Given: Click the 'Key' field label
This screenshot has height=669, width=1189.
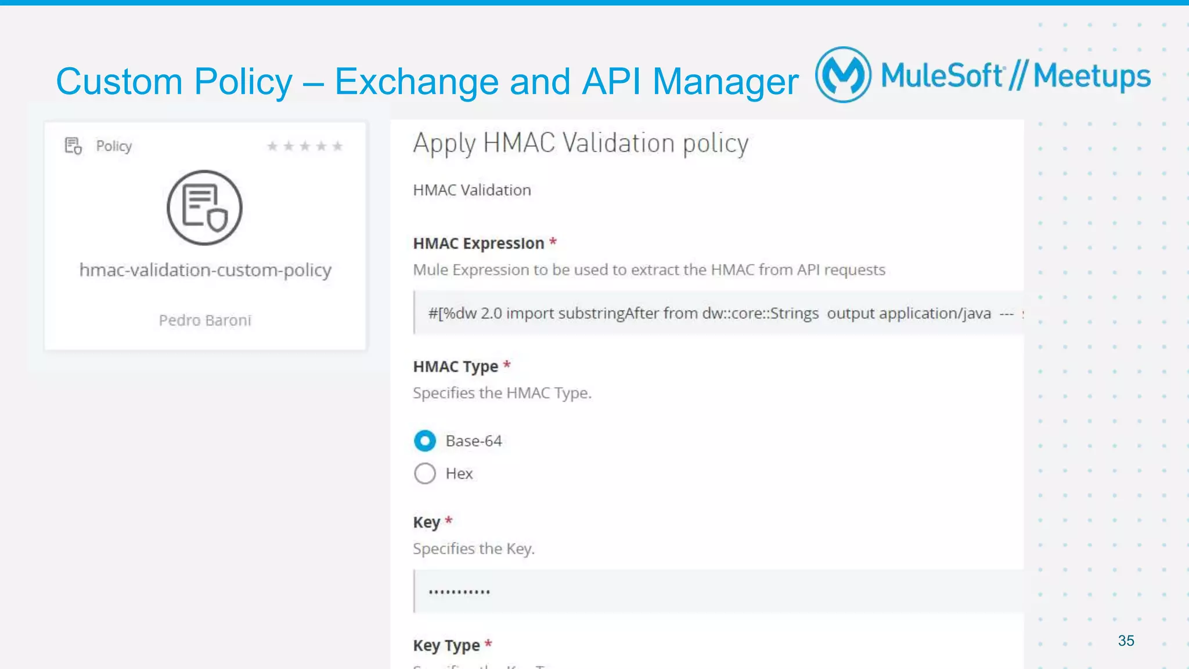Looking at the screenshot, I should (x=427, y=522).
